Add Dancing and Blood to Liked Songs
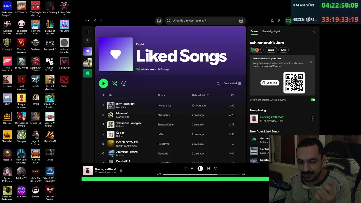Screen dimensions: 361x203 click(x=121, y=171)
